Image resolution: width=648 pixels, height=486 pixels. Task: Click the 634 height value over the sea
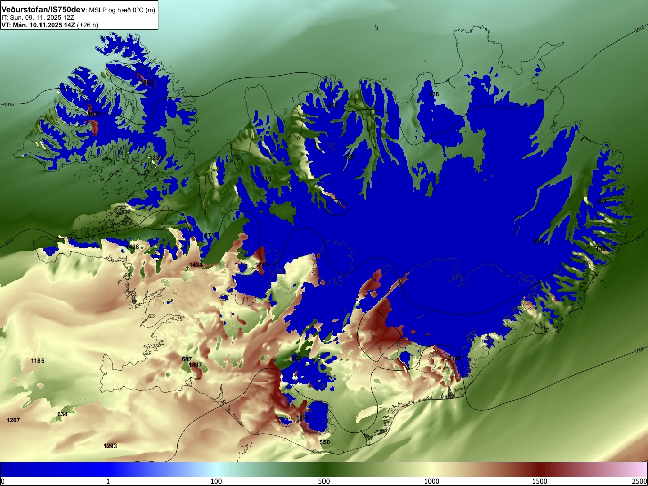pyautogui.click(x=62, y=414)
